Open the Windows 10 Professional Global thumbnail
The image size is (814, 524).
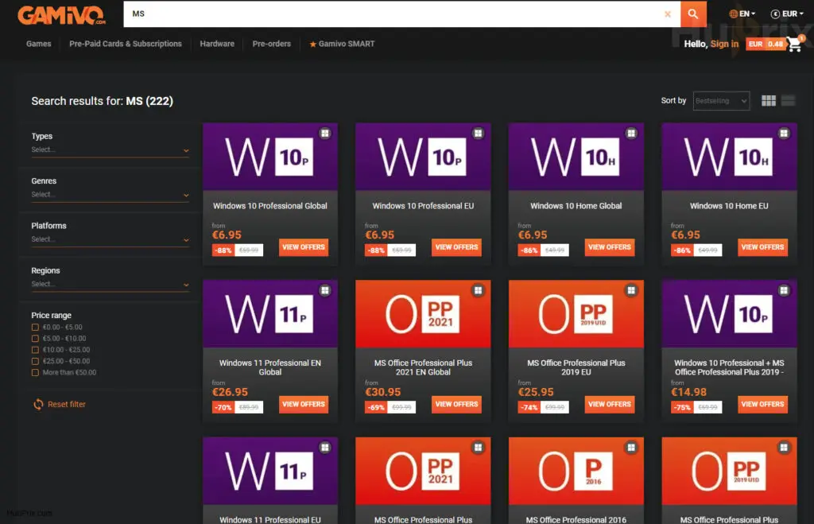[x=270, y=157]
